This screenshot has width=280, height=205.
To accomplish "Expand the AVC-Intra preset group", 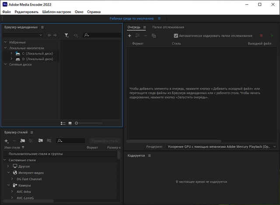I will pyautogui.click(x=12, y=191).
